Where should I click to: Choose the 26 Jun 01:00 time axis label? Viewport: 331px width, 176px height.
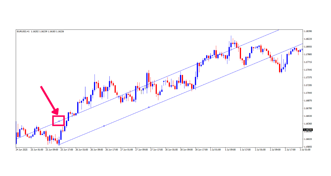tap(82, 150)
